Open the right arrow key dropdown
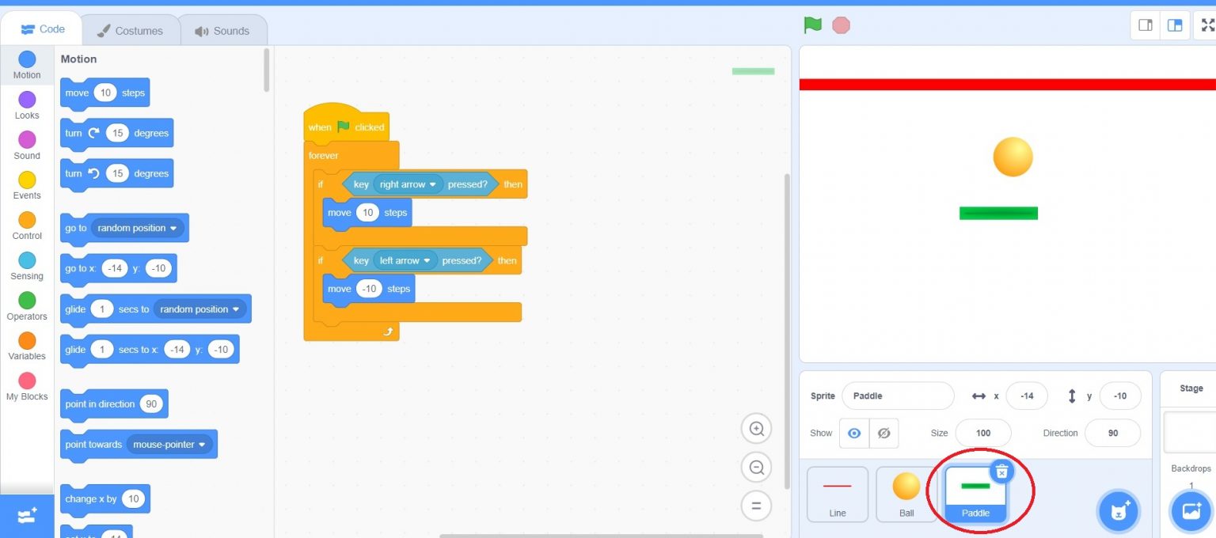1216x538 pixels. [x=432, y=184]
